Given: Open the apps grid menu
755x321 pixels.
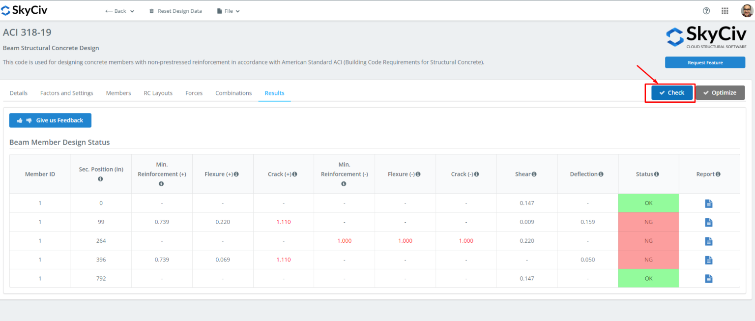Looking at the screenshot, I should point(725,11).
